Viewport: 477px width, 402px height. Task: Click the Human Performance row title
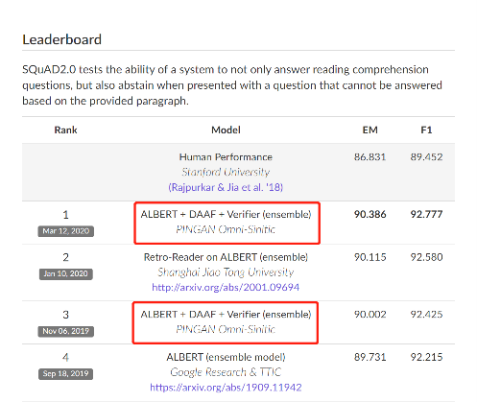(x=226, y=157)
